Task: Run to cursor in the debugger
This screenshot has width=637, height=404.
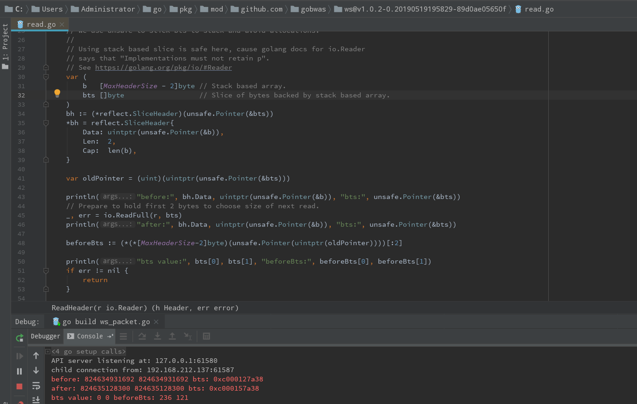Action: pos(188,337)
